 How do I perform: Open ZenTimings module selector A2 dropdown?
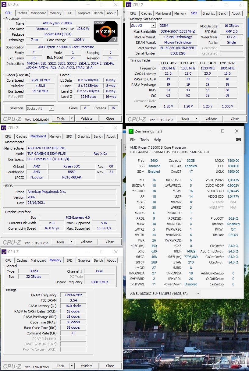pyautogui.click(x=164, y=294)
